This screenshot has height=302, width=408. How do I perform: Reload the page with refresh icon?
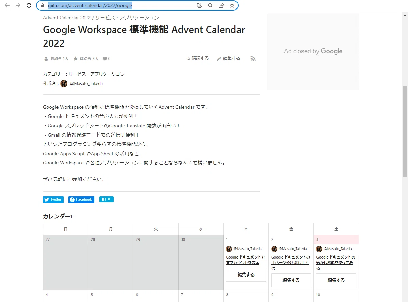pos(29,5)
